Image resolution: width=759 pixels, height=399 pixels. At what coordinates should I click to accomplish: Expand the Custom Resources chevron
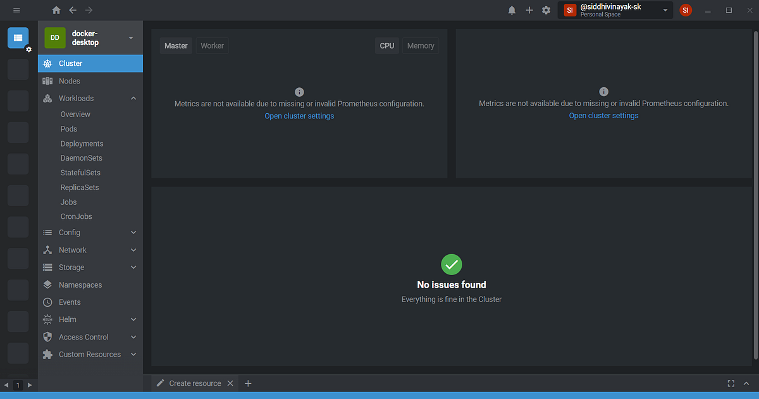click(133, 355)
